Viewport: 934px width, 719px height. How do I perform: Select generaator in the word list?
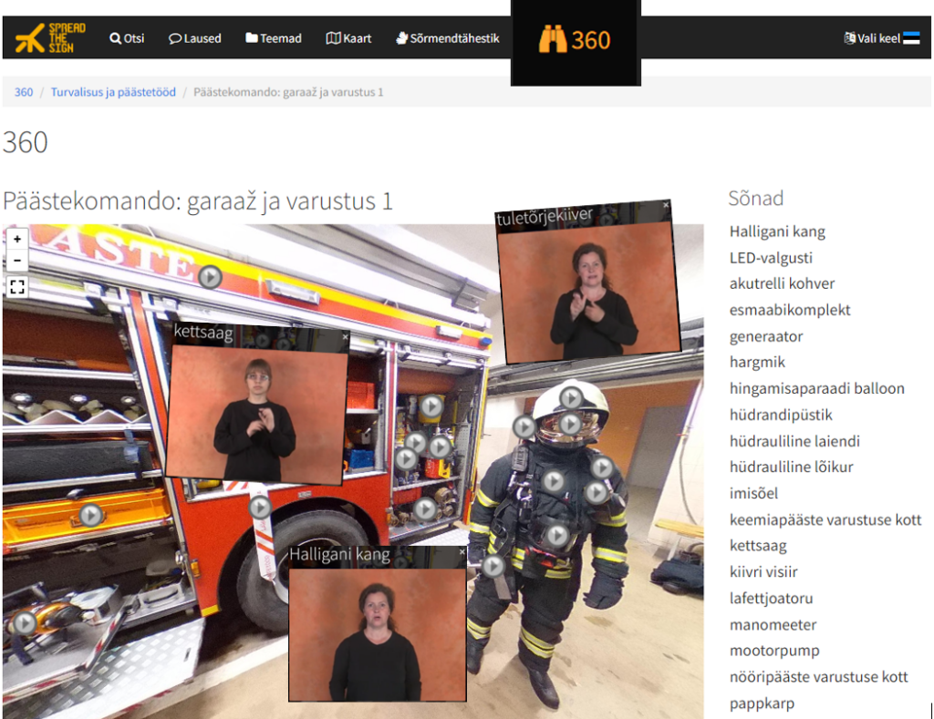(766, 336)
